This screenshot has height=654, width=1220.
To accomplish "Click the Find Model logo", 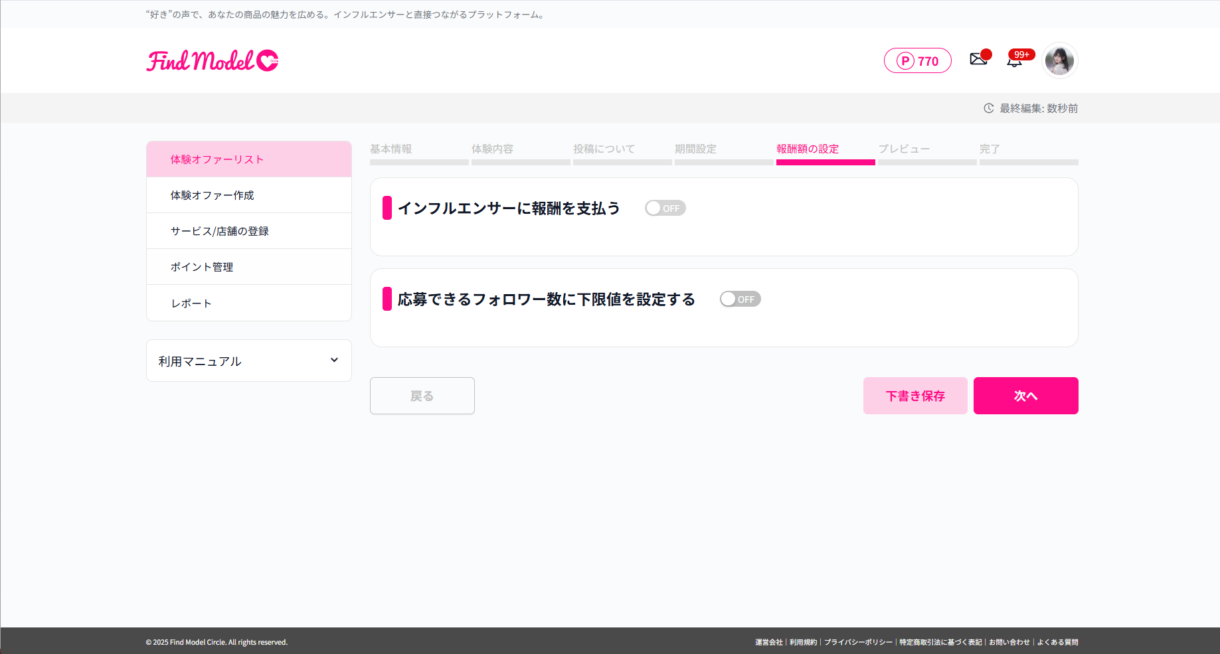I will click(213, 60).
